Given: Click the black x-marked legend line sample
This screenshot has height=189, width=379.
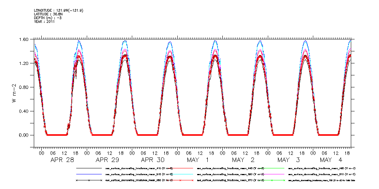Looking at the screenshot, I should (89, 180).
